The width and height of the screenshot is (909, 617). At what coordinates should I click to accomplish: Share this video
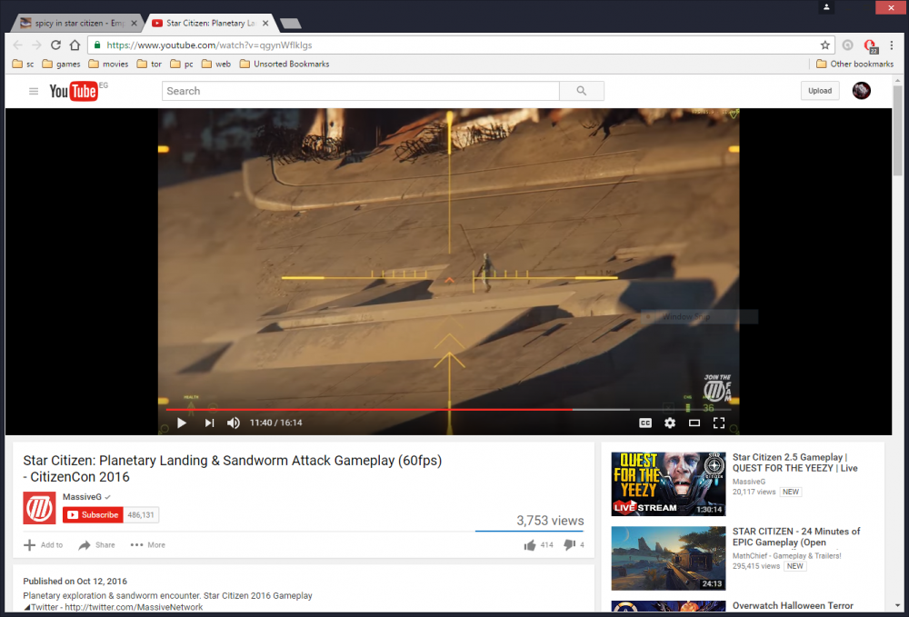point(97,545)
